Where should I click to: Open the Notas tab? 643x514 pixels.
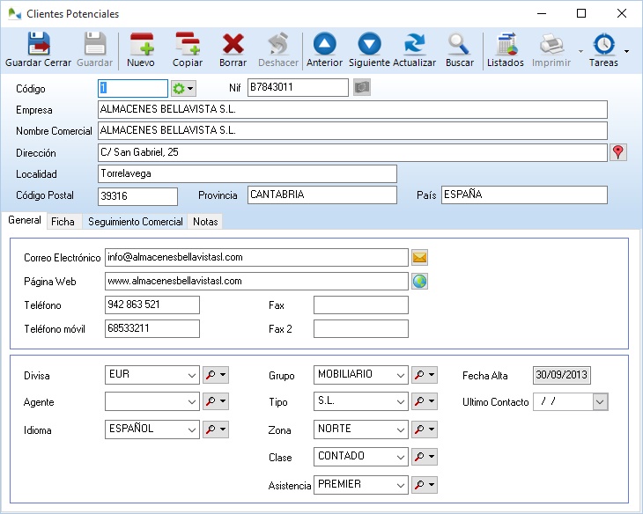(205, 221)
